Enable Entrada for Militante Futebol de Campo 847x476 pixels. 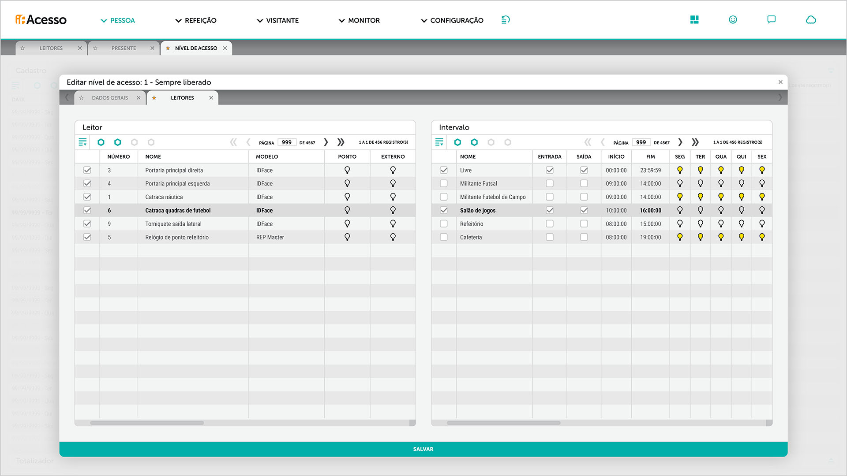coord(550,197)
